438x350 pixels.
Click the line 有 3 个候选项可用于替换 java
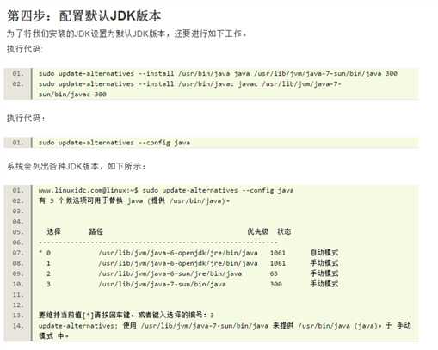134,200
